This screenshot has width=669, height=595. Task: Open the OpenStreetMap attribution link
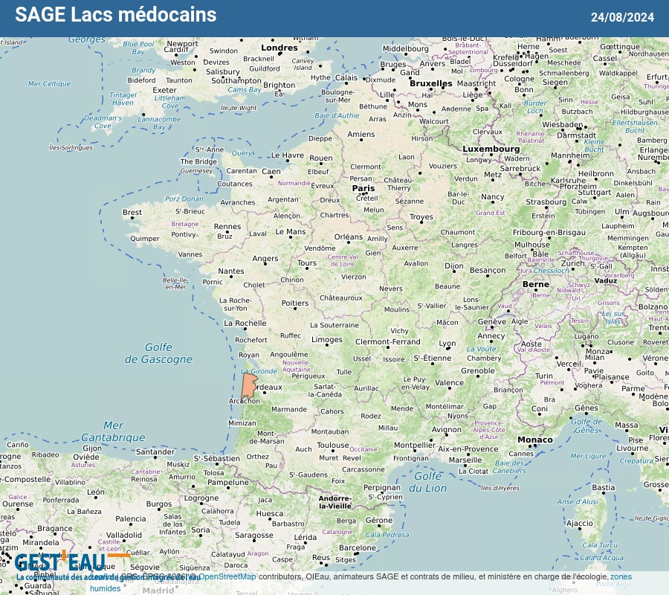pyautogui.click(x=227, y=576)
